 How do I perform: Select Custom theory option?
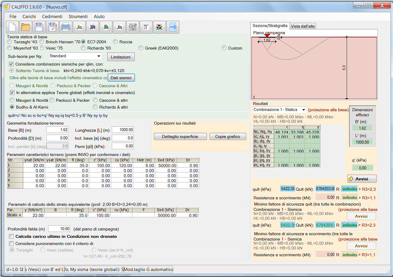pos(224,48)
